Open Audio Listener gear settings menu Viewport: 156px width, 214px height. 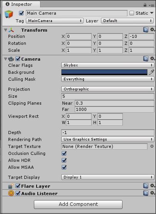point(153,193)
